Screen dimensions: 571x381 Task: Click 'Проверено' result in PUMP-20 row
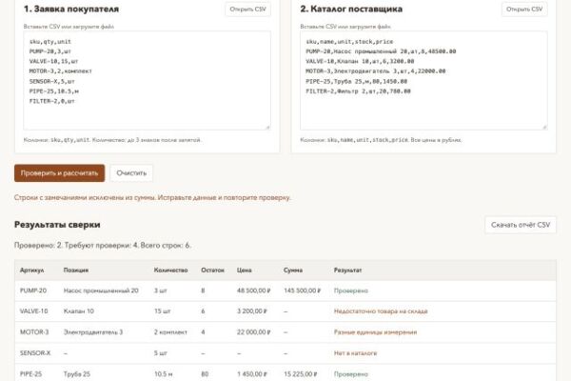click(351, 291)
